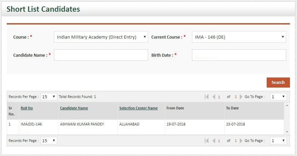Click next page arrow in bottom pager
297x156 pixels.
241,141
